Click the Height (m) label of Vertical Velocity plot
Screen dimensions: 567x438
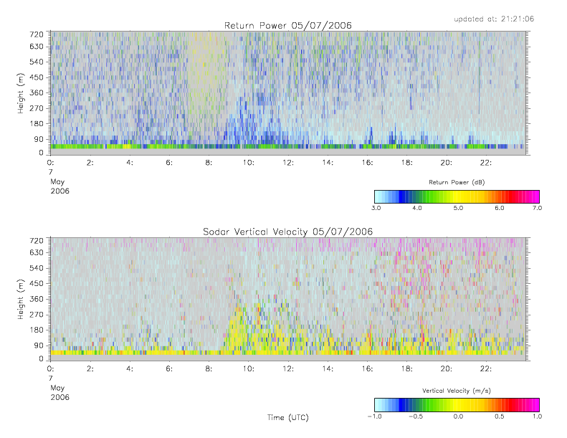pos(21,299)
